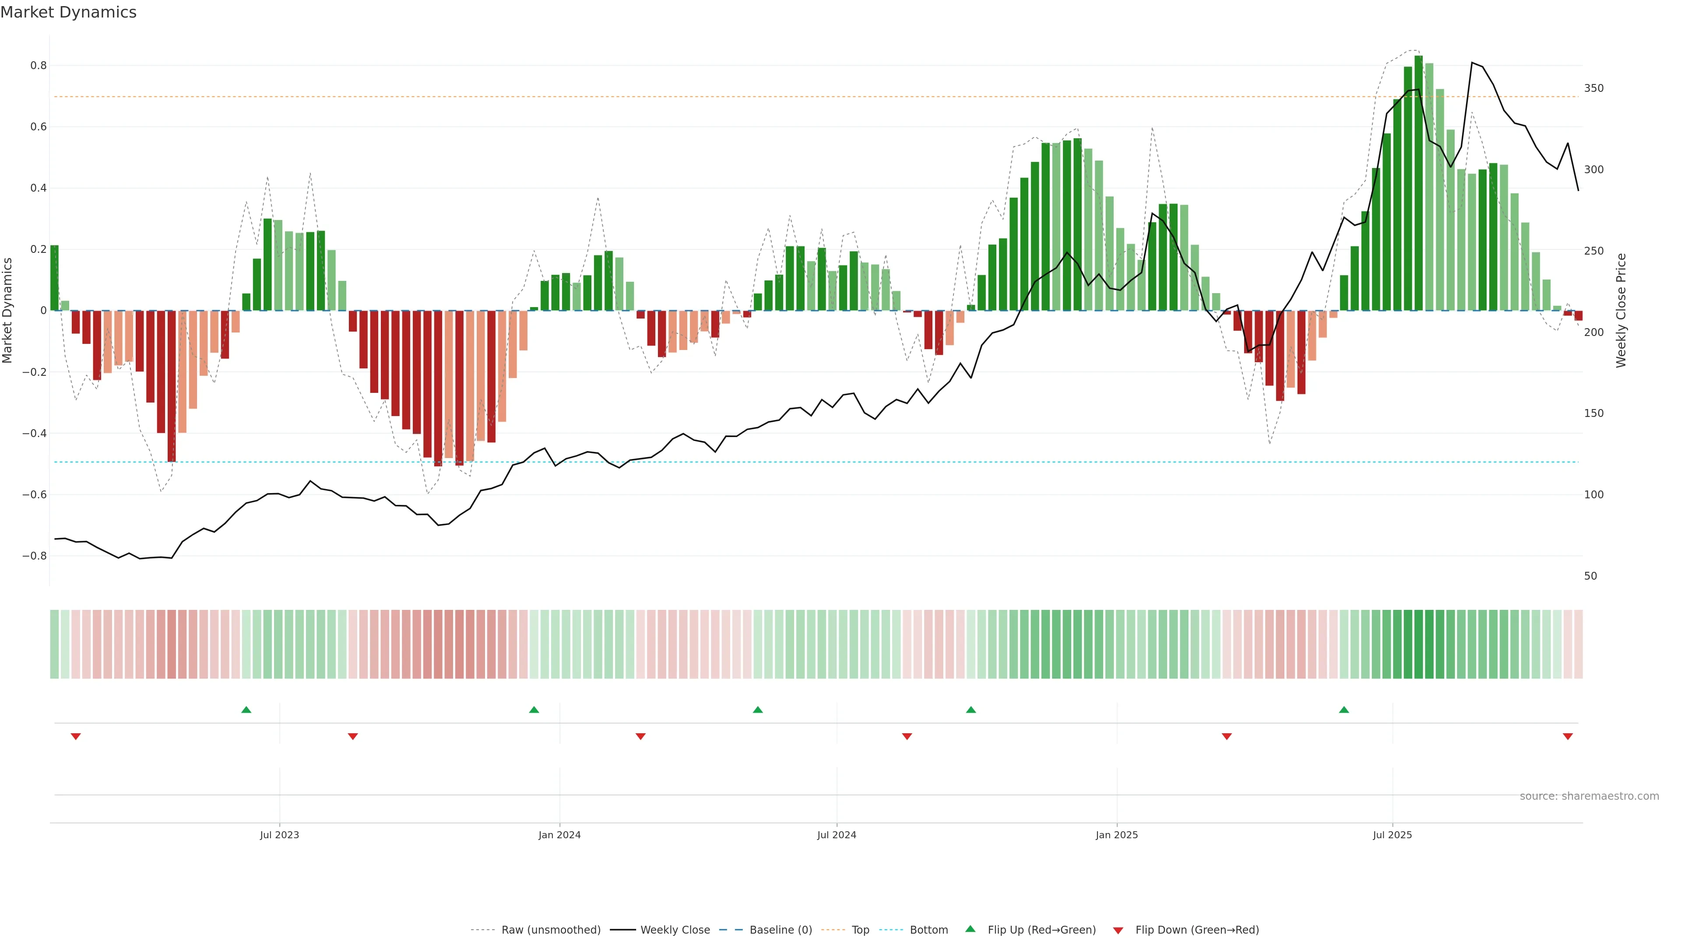This screenshot has width=1681, height=945.
Task: Toggle the Baseline (0) legend entry
Action: point(781,930)
